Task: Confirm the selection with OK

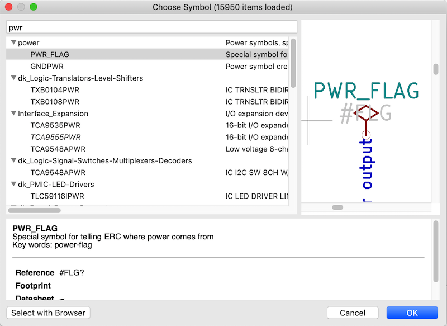Action: pos(412,313)
